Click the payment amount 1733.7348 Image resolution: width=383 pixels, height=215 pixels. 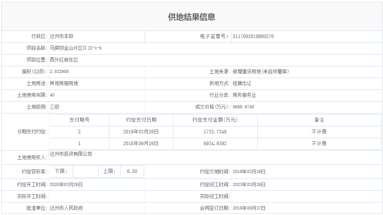215,132
